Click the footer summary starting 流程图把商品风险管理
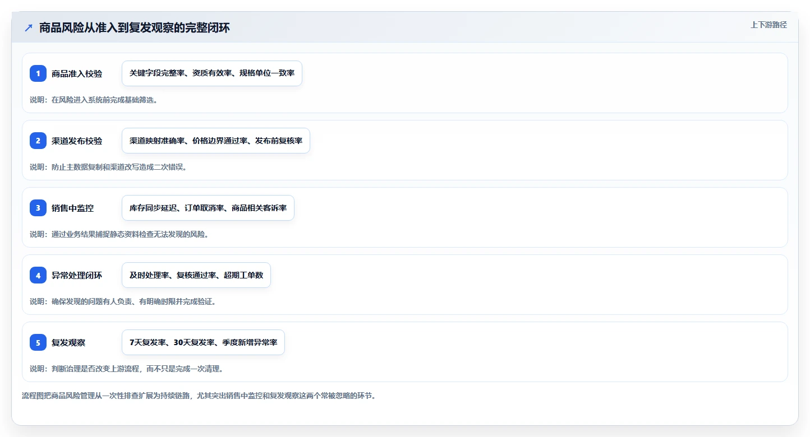 click(x=199, y=396)
